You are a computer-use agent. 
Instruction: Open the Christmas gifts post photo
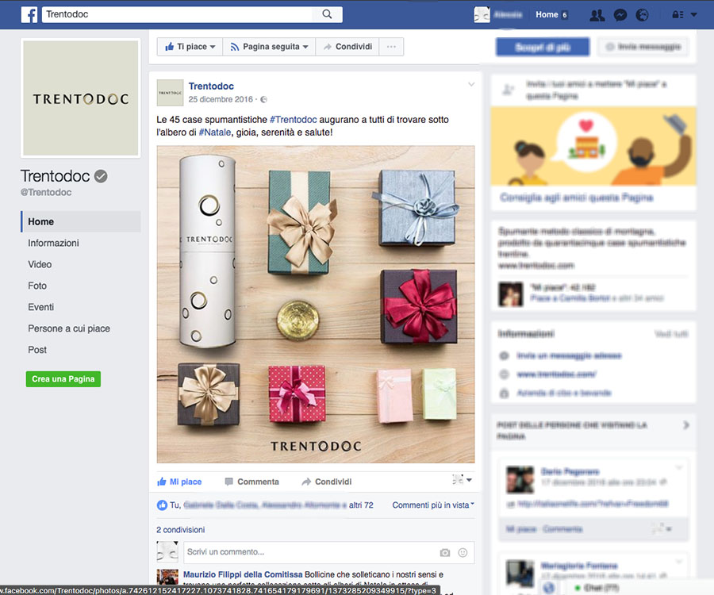click(x=316, y=304)
